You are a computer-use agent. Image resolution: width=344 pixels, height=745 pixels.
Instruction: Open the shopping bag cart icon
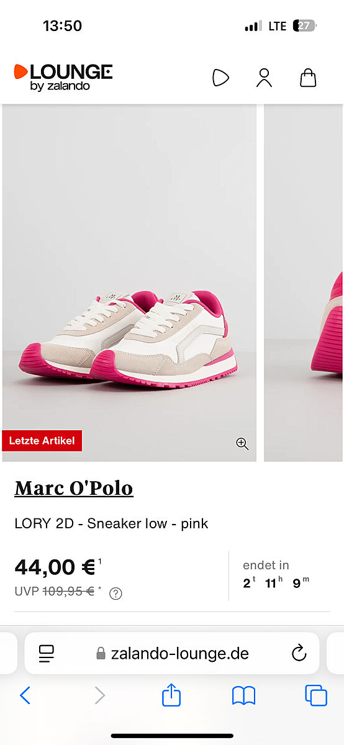pyautogui.click(x=308, y=78)
